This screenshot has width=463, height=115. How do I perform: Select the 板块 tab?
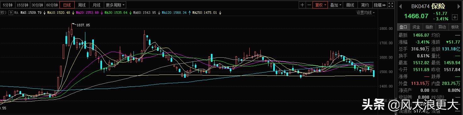coord(455,27)
